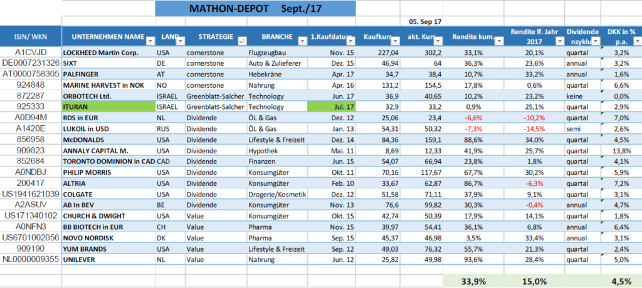Viewport: 642px width, 288px height.
Task: Select the UNILEVER company cell
Action: pos(108,259)
